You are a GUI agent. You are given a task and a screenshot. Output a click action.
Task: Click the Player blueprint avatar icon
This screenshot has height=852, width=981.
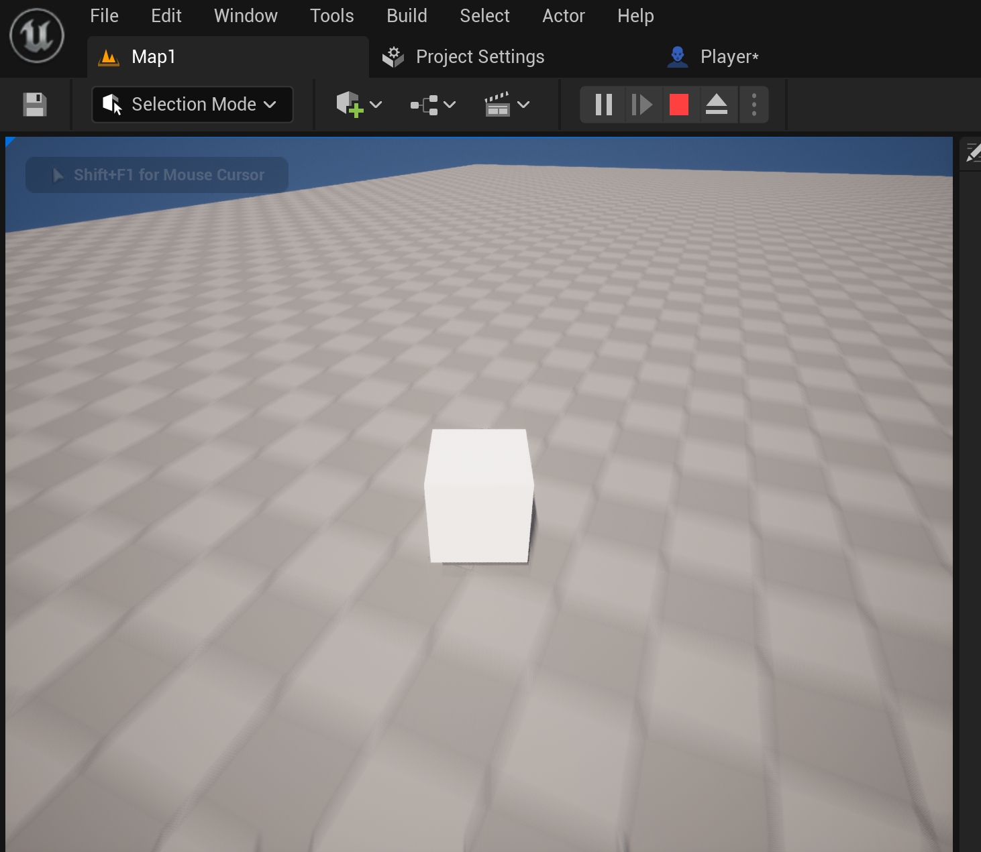(678, 57)
